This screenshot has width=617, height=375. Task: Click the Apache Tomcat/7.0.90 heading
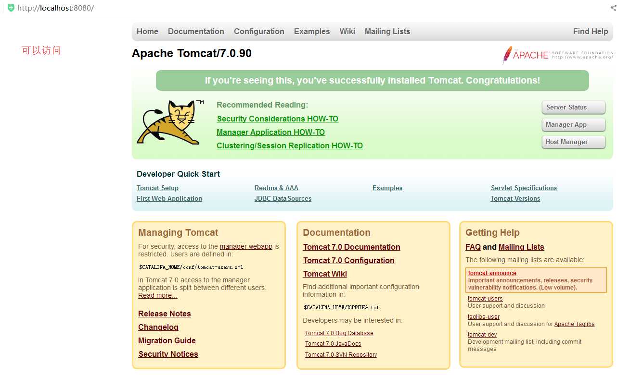(192, 53)
